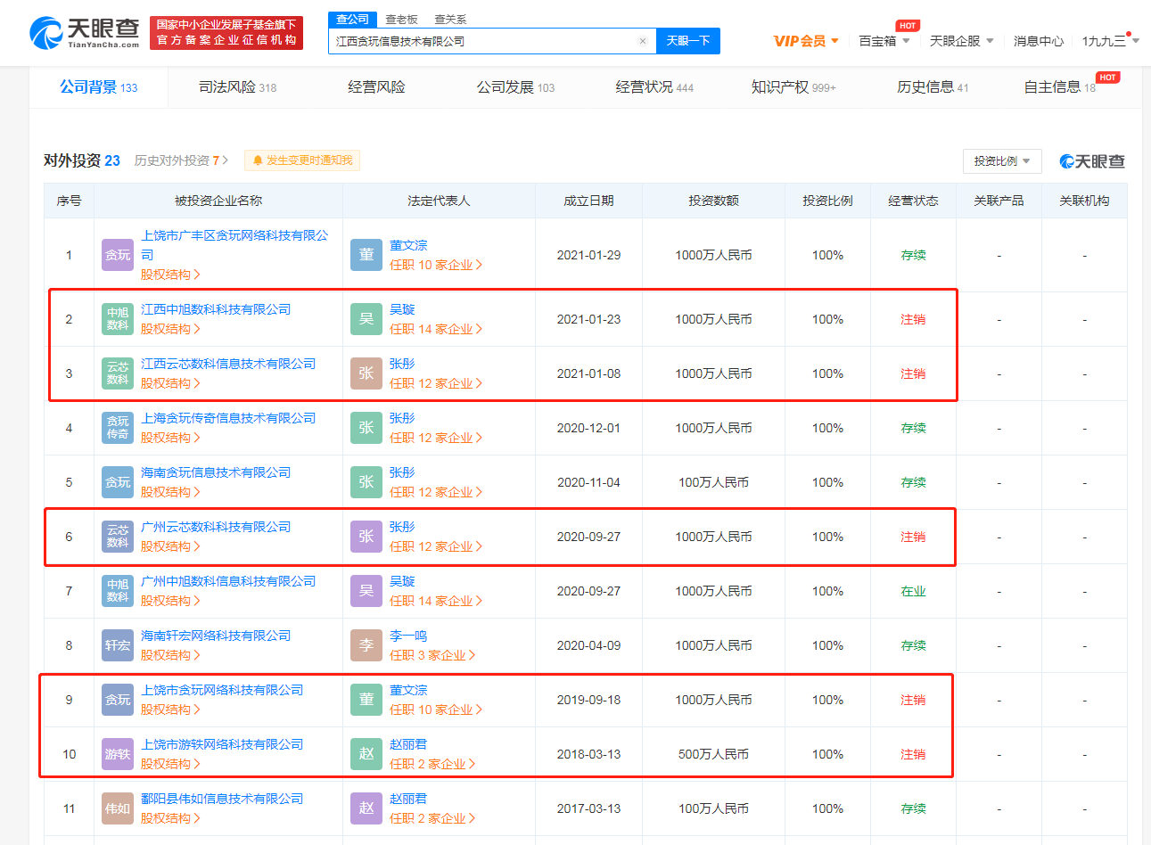The height and width of the screenshot is (845, 1151).
Task: Click 轩宏 logo icon of 海南轩宏网络科技
Action: point(118,645)
